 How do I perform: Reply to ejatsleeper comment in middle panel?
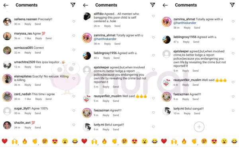click(x=106, y=87)
